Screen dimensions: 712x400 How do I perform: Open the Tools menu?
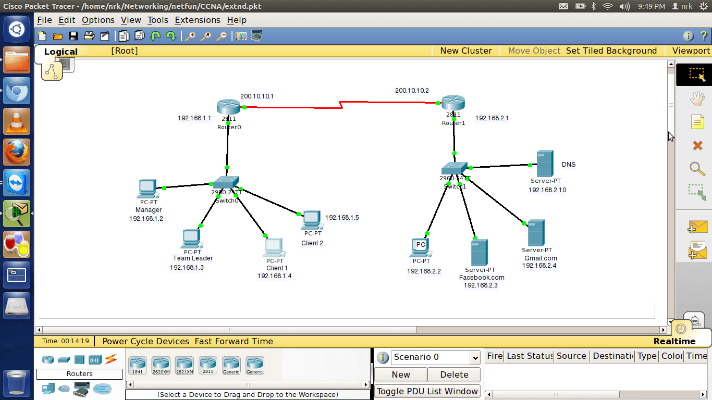pos(157,20)
